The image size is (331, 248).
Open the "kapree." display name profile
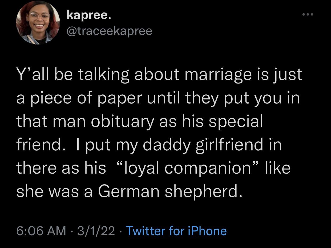click(x=88, y=15)
